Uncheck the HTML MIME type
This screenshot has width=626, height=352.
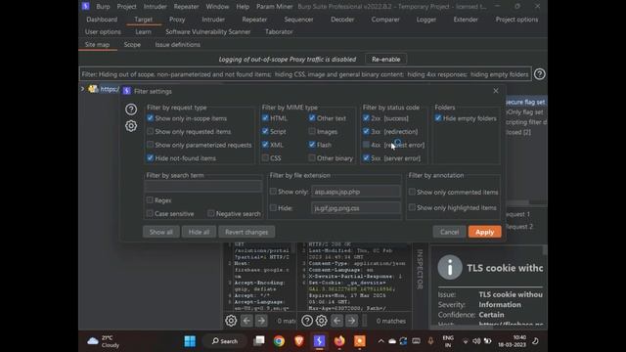pos(265,118)
